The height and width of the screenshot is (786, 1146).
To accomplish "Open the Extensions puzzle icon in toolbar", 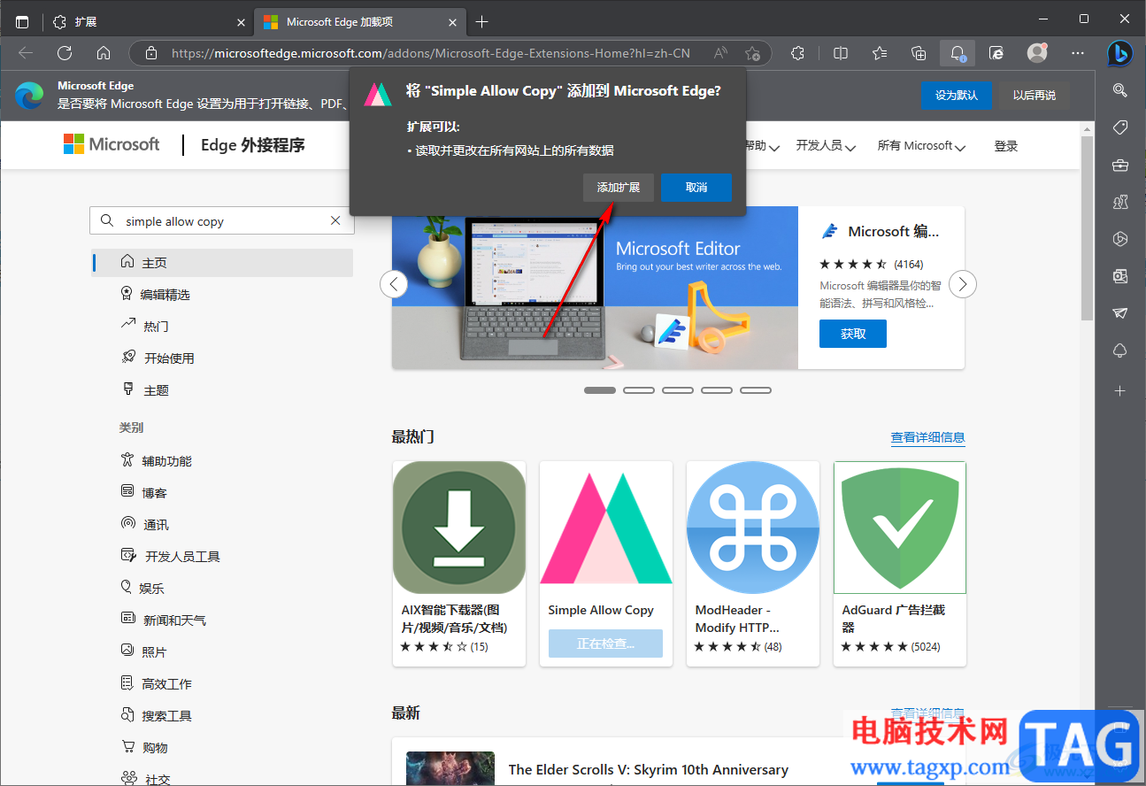I will [x=797, y=53].
